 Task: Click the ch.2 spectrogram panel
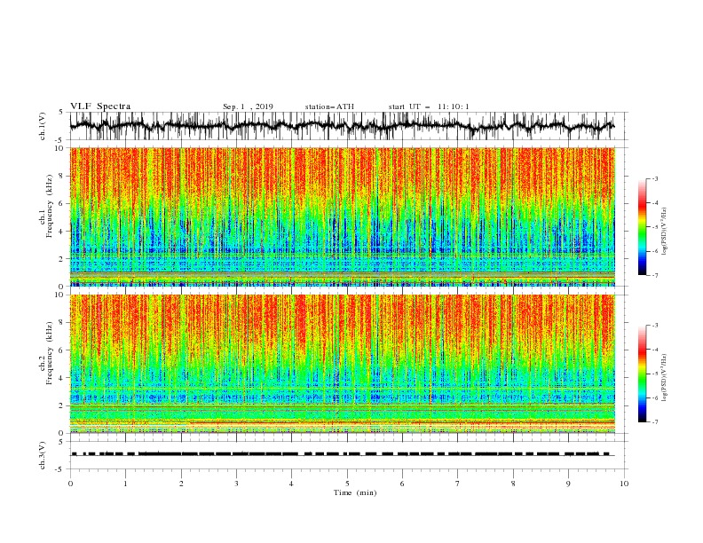point(342,364)
